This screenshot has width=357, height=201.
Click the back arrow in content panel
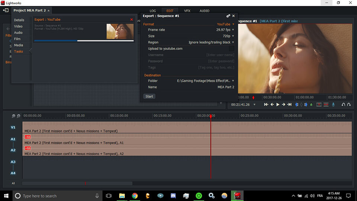(8, 29)
